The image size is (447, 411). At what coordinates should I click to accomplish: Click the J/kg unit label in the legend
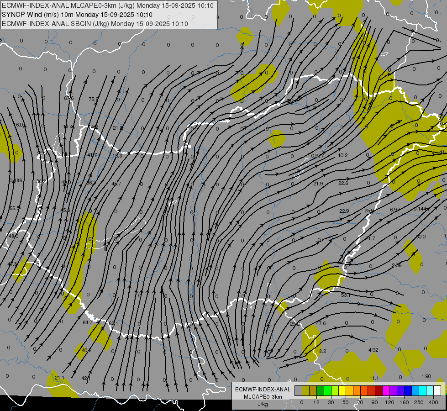point(263,404)
